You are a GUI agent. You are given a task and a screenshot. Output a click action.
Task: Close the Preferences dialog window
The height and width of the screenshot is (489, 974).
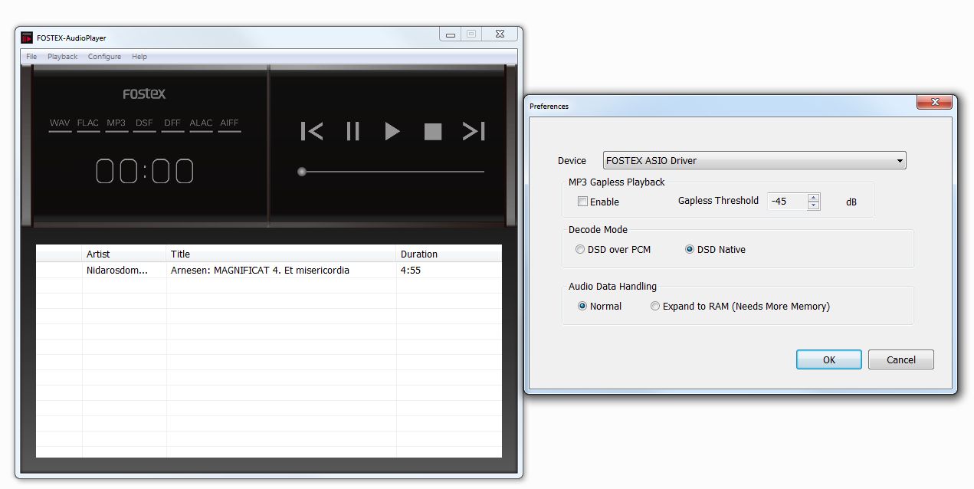pos(933,103)
